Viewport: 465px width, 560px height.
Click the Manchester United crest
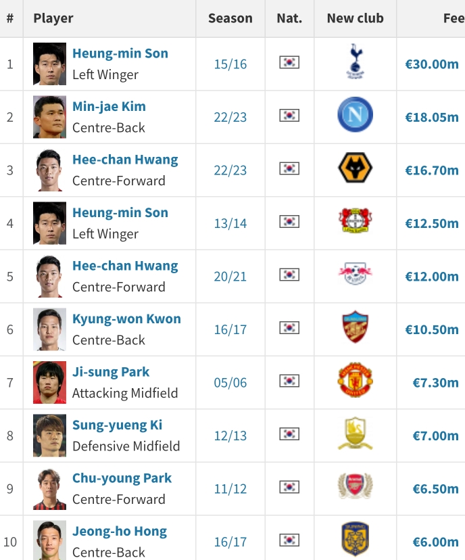coord(355,379)
